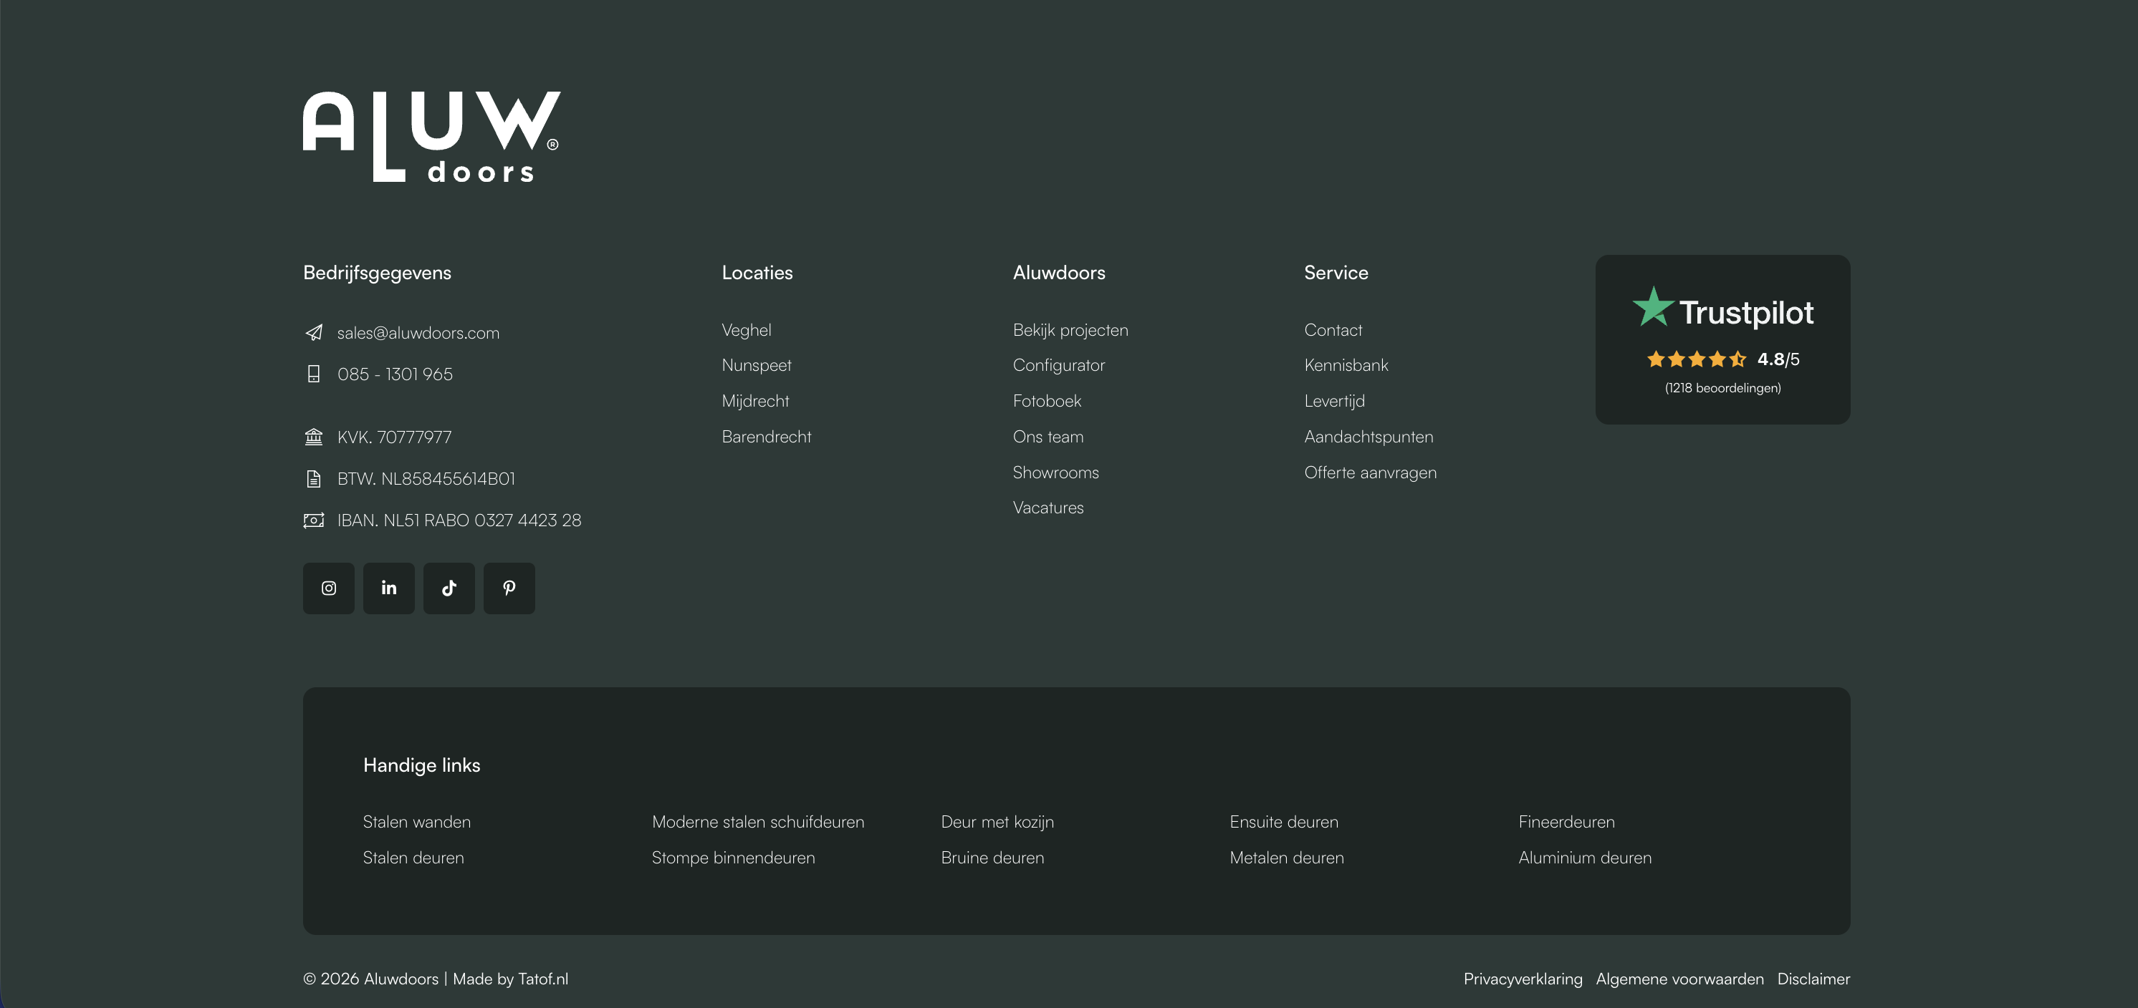The width and height of the screenshot is (2138, 1008).
Task: Open the TikTok social icon
Action: (449, 588)
